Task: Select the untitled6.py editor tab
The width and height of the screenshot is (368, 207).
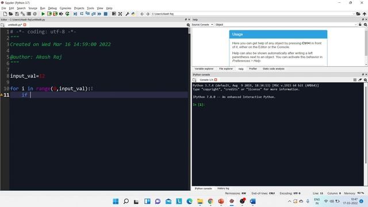Action: [15, 25]
